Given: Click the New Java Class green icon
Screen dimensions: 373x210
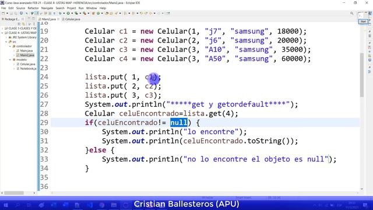Looking at the screenshot, I should coord(98,13).
